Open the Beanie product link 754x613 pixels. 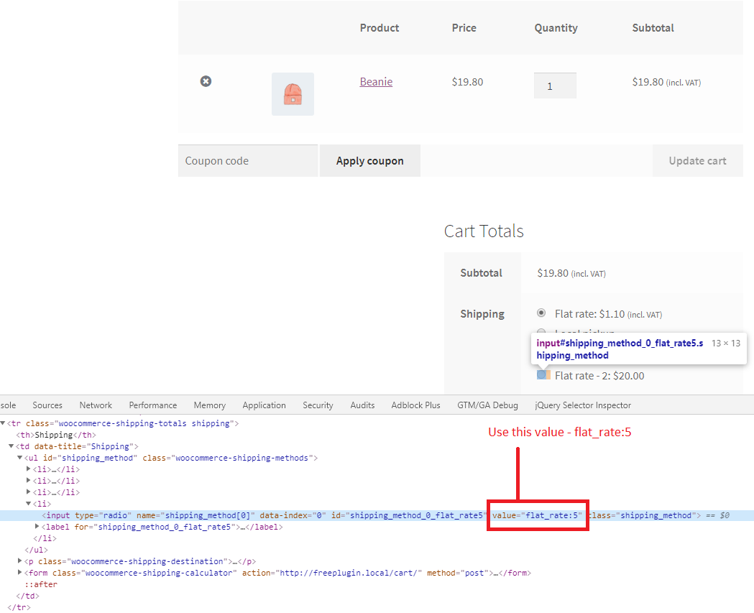[x=376, y=81]
